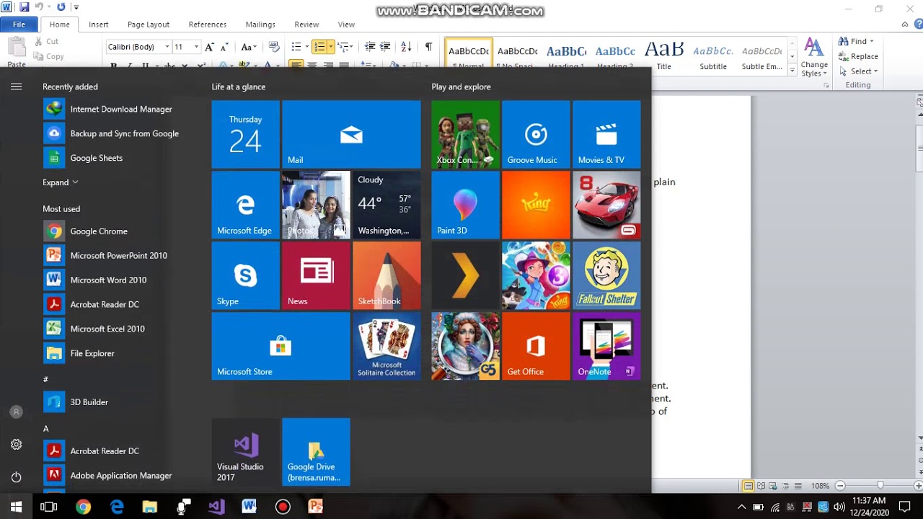Switch to the Review ribbon tab
923x519 pixels.
[306, 25]
